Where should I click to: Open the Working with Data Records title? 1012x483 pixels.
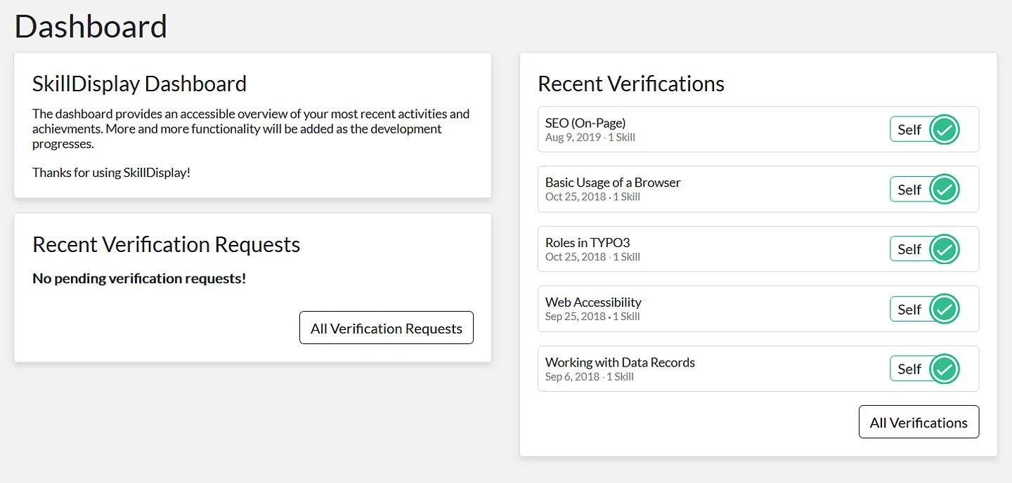pos(619,362)
